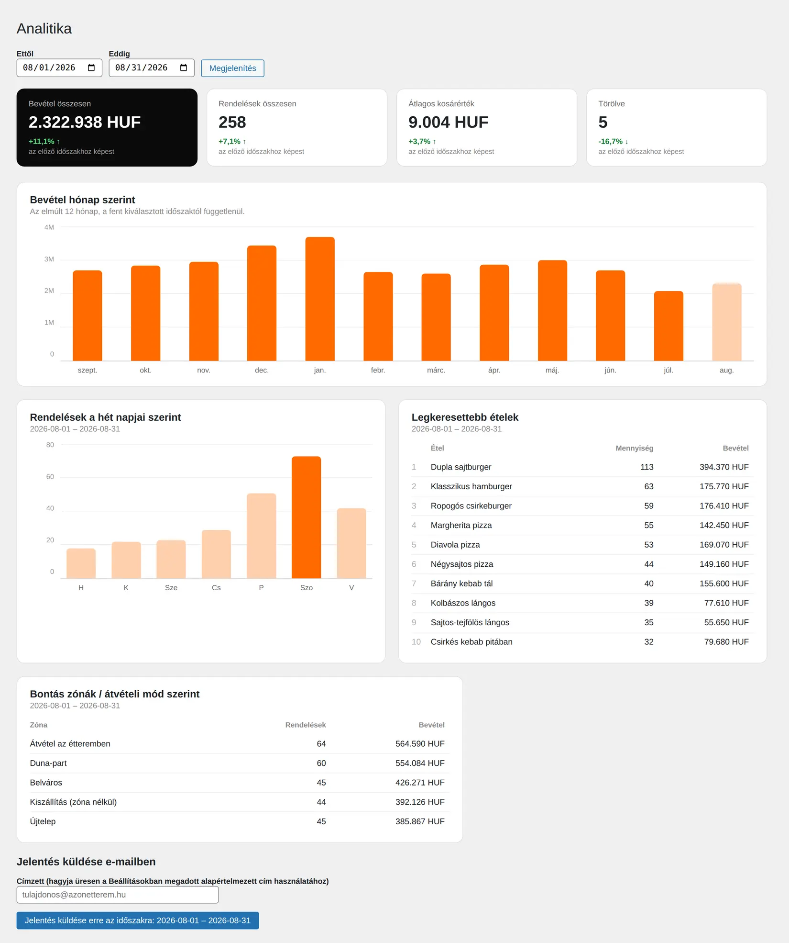
Task: Click the jan. bar in monthly revenue chart
Action: [x=320, y=299]
